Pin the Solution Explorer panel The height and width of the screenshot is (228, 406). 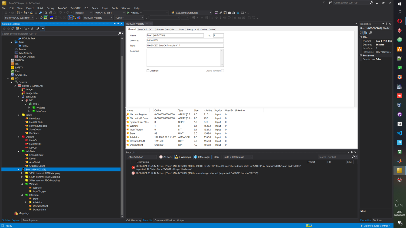pyautogui.click(x=118, y=24)
